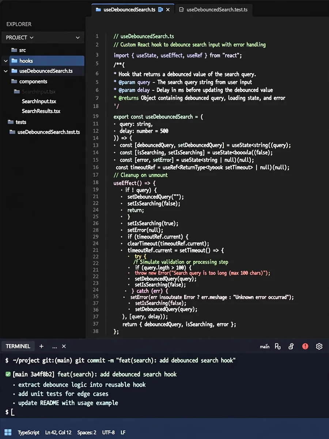Click the file icon on the useDebouncedSearch.test.ts tab
The width and height of the screenshot is (329, 439).
click(x=181, y=10)
